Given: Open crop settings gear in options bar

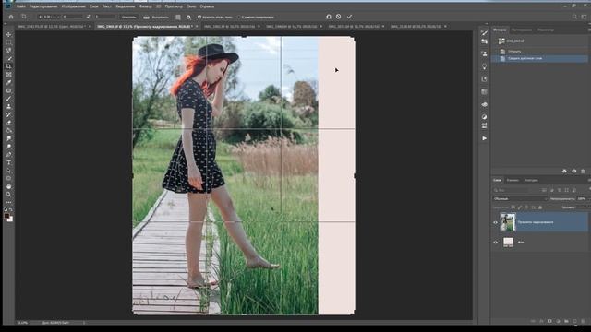Looking at the screenshot, I should pos(188,17).
